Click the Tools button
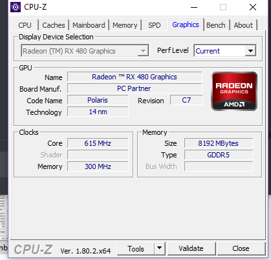The image size is (271, 260). coord(136,249)
